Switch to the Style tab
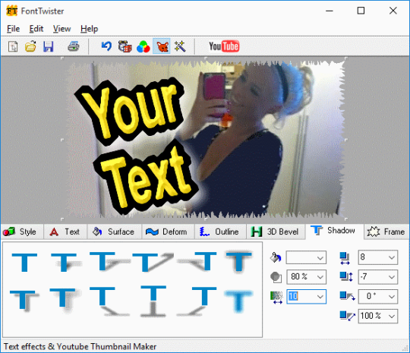The width and height of the screenshot is (410, 353). coord(22,232)
